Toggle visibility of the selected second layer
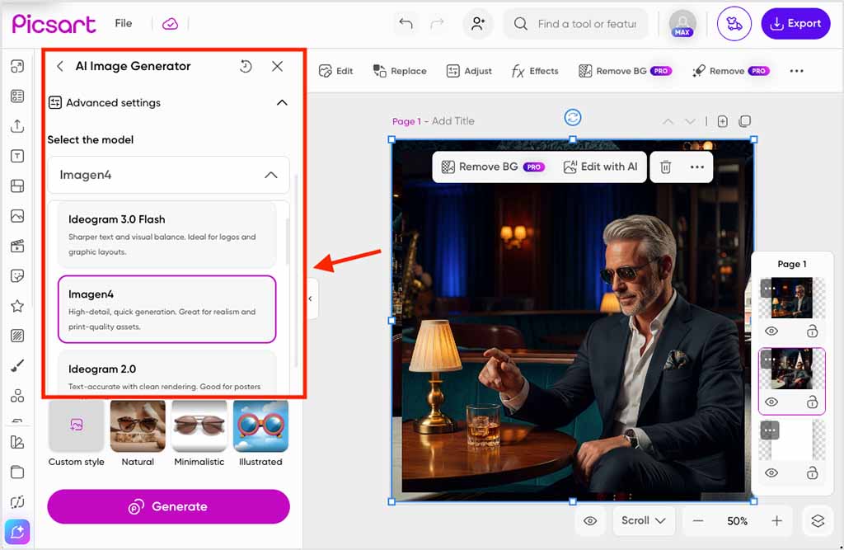This screenshot has width=844, height=550. point(771,402)
